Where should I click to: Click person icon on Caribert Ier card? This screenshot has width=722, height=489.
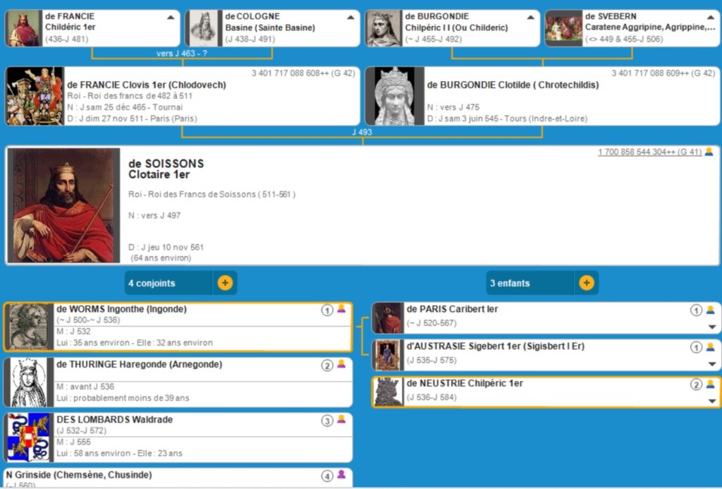(710, 310)
